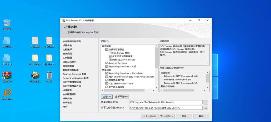Go to the 设置角色 step
271x122 pixels.
[67, 45]
